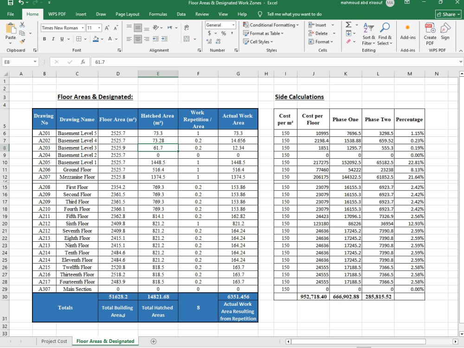The image size is (464, 348).
Task: Open the Page Layout ribbon tab
Action: click(x=127, y=14)
